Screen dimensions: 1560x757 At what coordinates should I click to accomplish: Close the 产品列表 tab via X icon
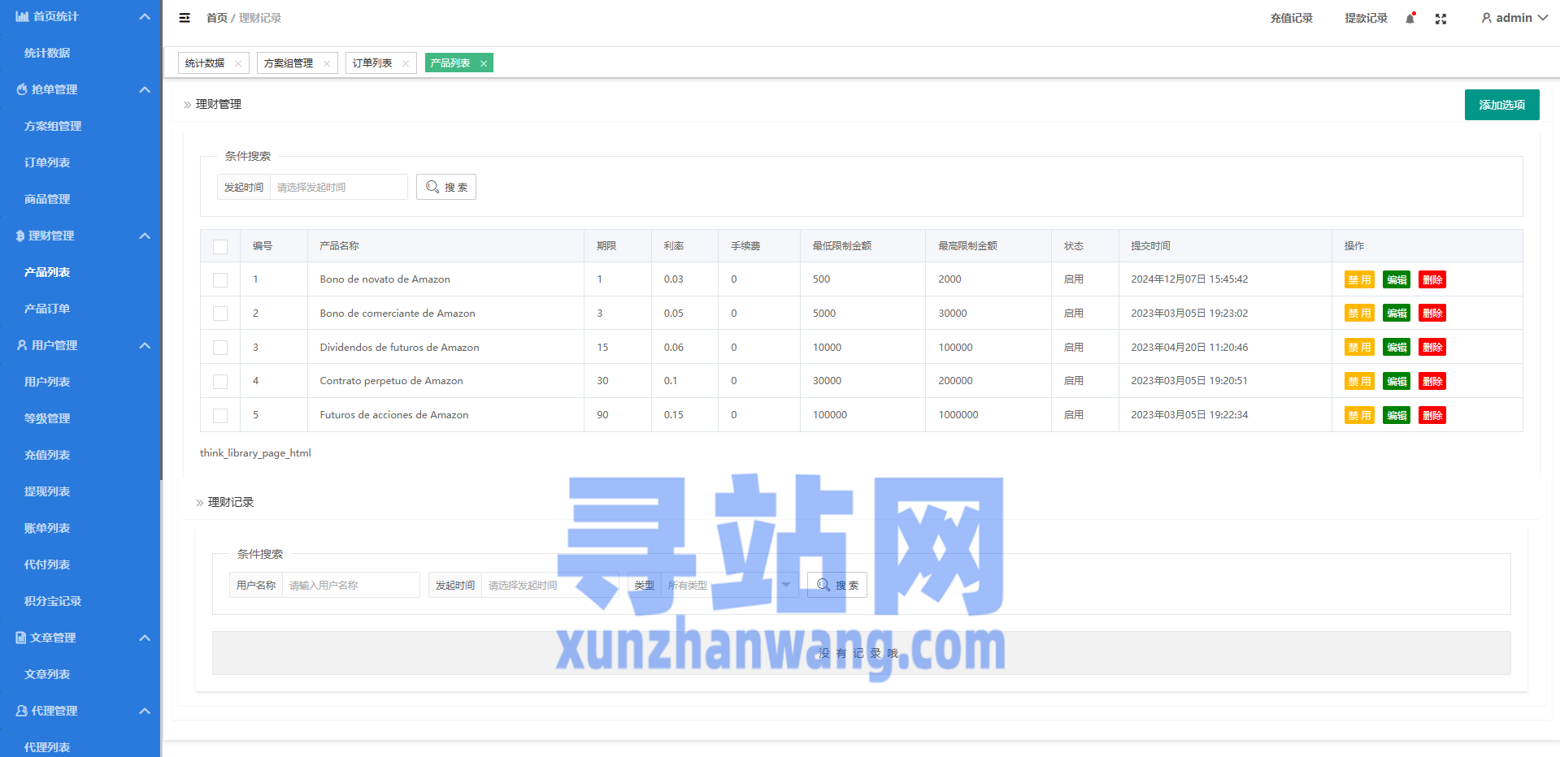click(484, 63)
